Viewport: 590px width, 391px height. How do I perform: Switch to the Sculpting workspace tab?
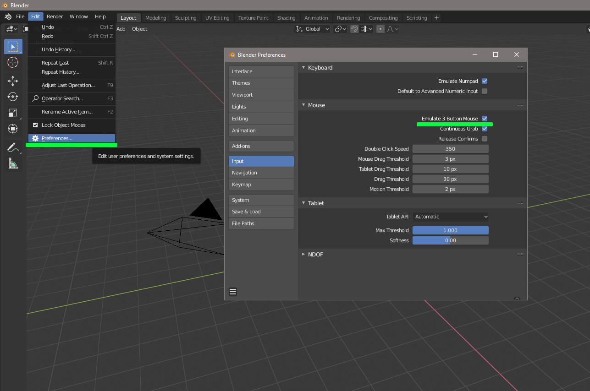point(186,18)
